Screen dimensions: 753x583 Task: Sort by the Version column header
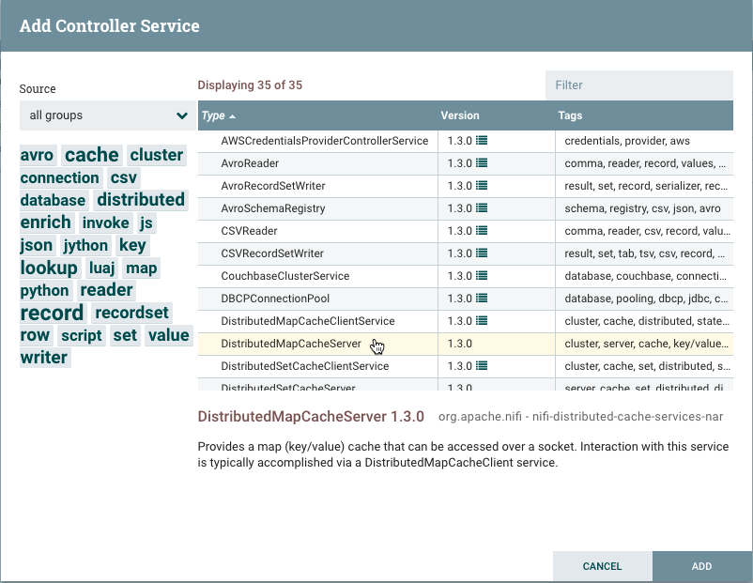pyautogui.click(x=496, y=115)
